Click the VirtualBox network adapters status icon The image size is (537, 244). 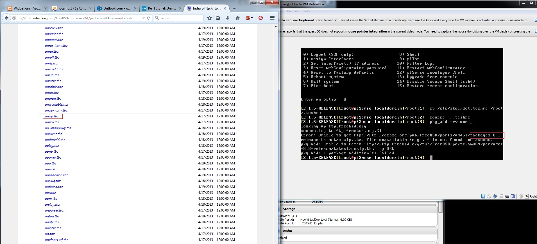(495, 196)
